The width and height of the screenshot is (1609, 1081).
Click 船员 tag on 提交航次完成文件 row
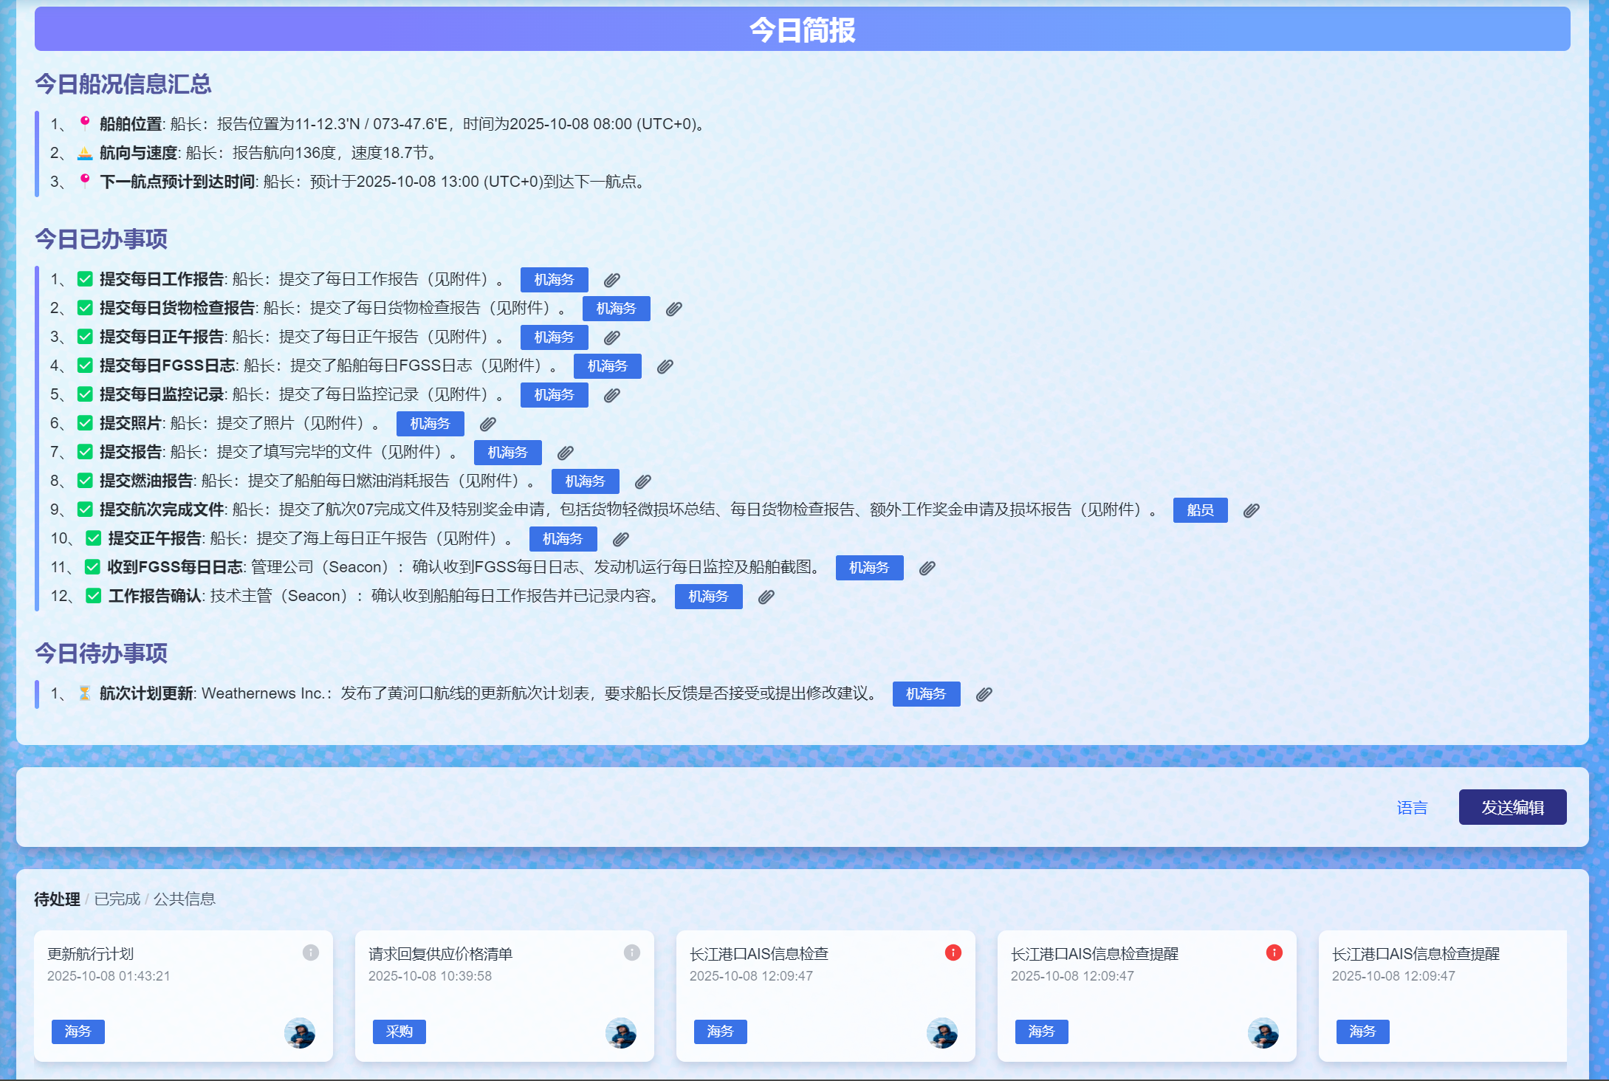point(1199,510)
